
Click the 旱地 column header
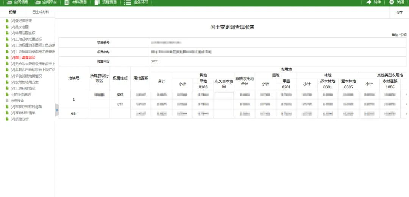pyautogui.click(x=203, y=81)
